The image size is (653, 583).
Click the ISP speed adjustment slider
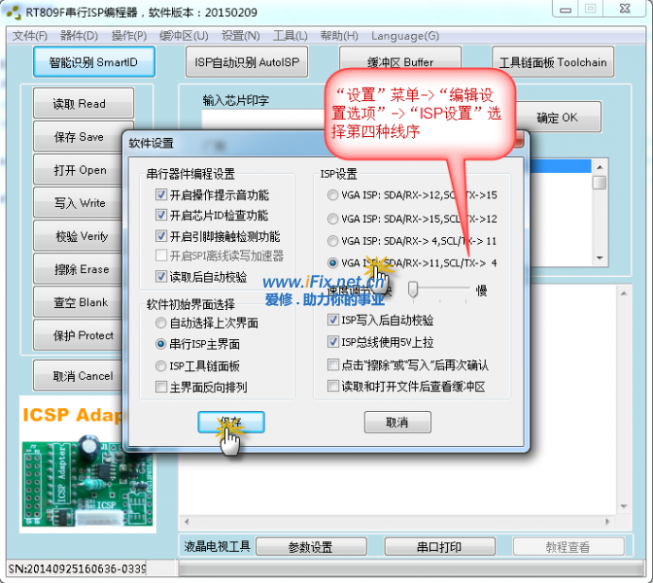413,289
